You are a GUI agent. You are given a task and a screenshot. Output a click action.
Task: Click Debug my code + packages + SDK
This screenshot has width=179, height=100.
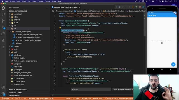pyautogui.click(x=40, y=99)
